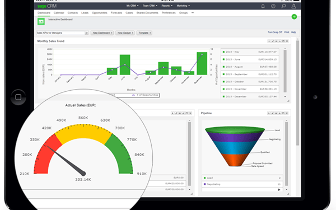Collapse Monthly Sales Trend gadget with up-arrow icon
This screenshot has width=336, height=210.
279,41
